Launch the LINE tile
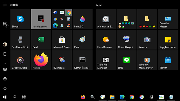Viewport: 180px width, 101px height. 127,60
